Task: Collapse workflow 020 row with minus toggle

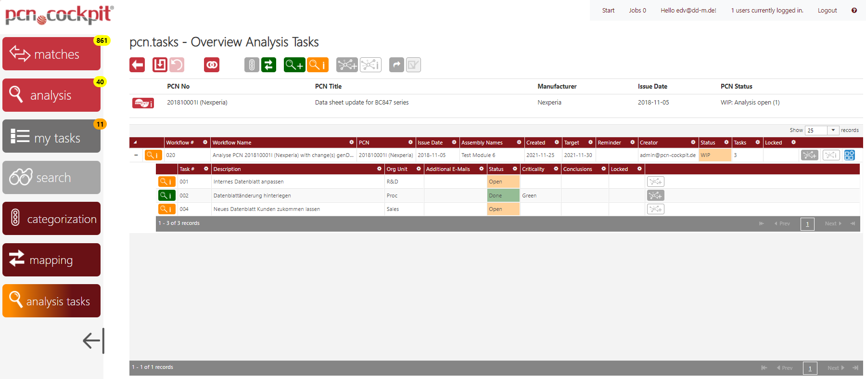Action: click(136, 155)
